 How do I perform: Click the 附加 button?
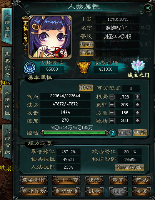click(86, 88)
